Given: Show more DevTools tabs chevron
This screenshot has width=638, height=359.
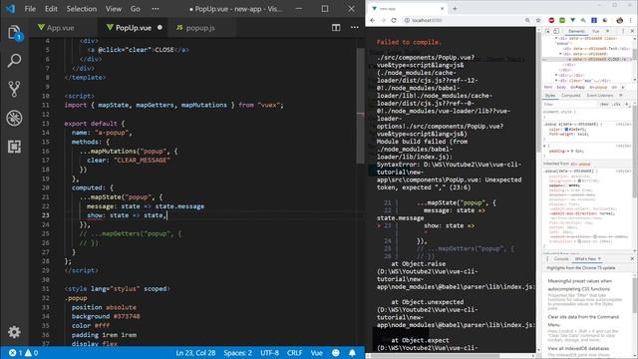Looking at the screenshot, I should 608,31.
